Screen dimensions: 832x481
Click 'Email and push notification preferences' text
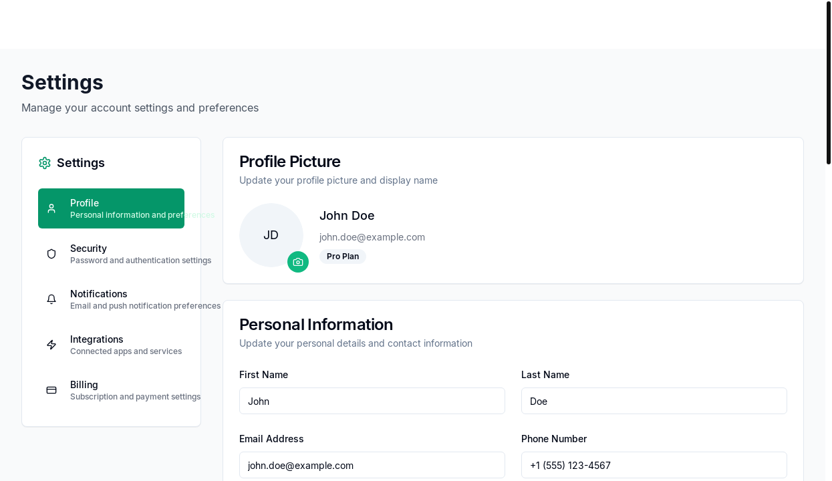pyautogui.click(x=145, y=306)
